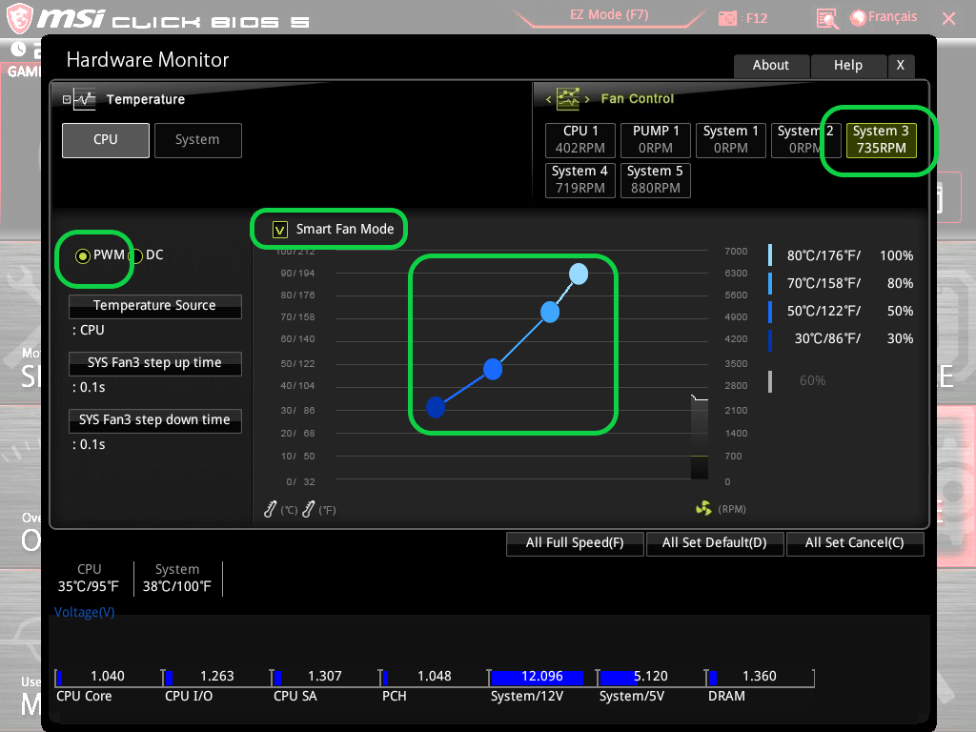Go to previous Fan Control page arrow
Image resolution: width=976 pixels, height=732 pixels.
548,99
